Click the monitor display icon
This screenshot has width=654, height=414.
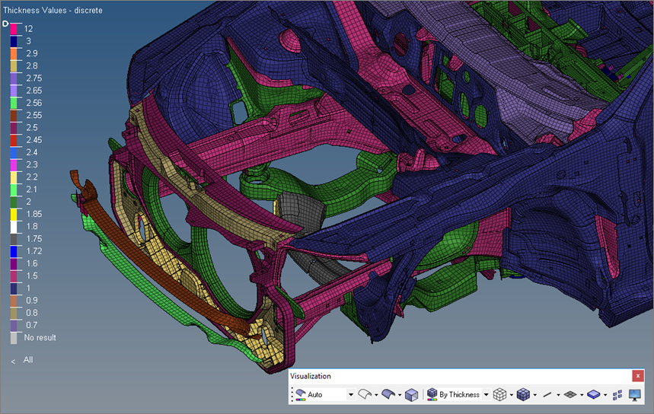click(633, 394)
